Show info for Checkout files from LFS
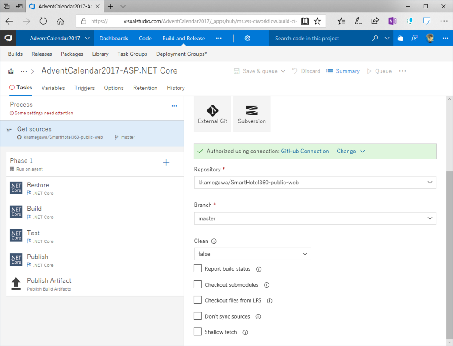Screen dimensions: 453x346 [269, 301]
